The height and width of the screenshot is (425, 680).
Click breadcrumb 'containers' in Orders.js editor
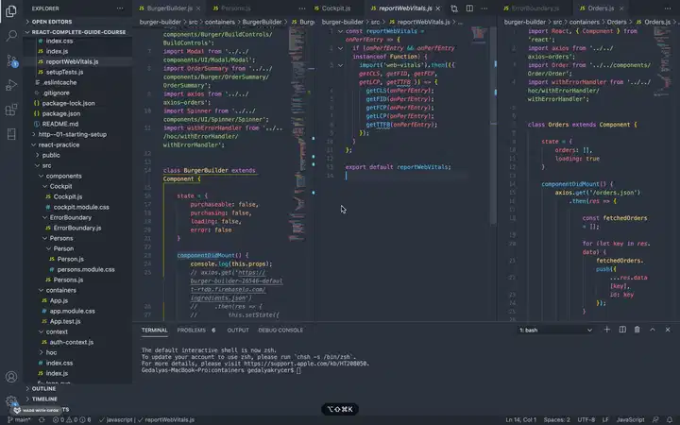pos(585,22)
